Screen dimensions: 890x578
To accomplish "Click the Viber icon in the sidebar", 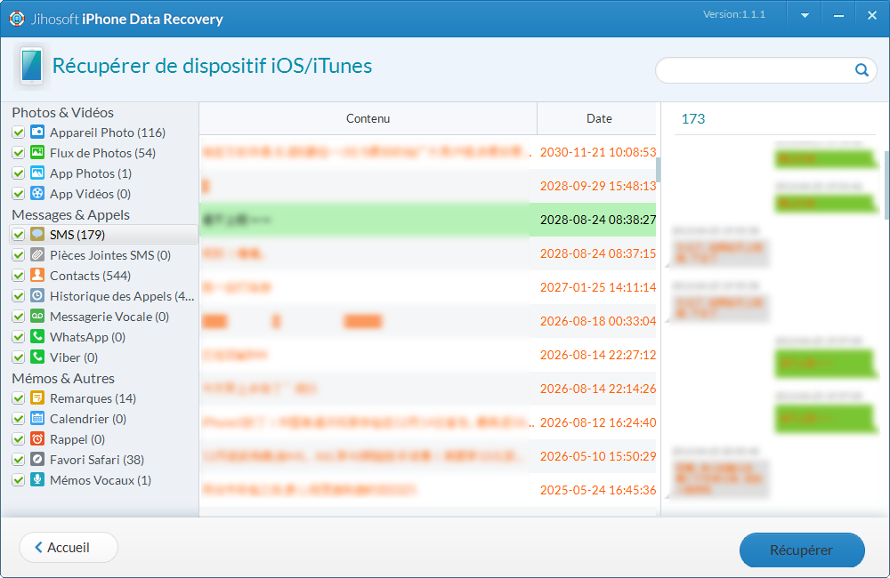I will pos(36,357).
